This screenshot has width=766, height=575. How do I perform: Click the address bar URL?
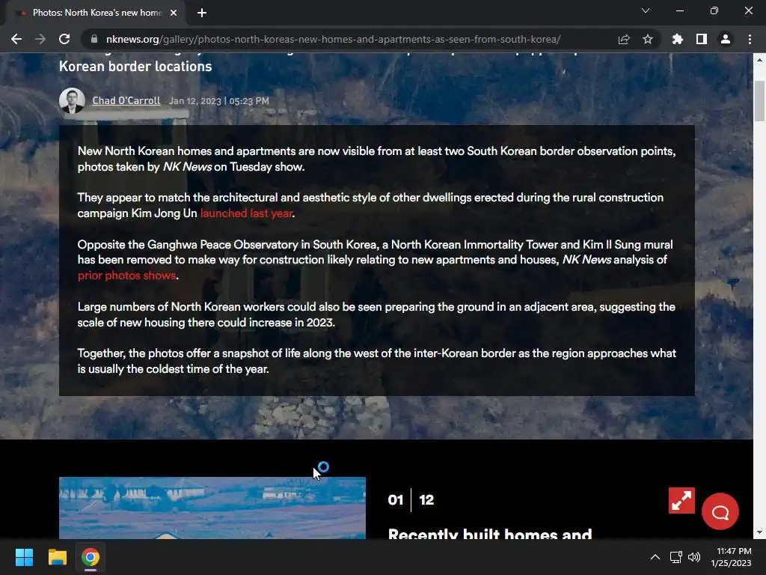pyautogui.click(x=333, y=39)
